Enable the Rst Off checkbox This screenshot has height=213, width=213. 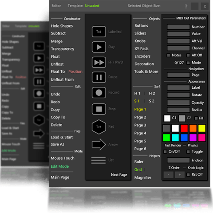pos(188,174)
